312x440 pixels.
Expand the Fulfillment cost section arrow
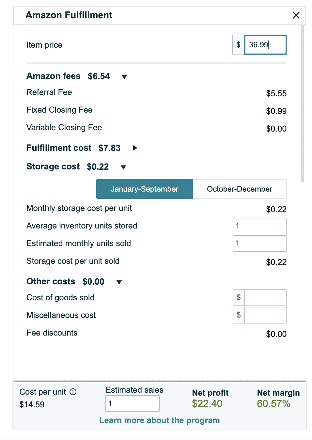click(135, 148)
